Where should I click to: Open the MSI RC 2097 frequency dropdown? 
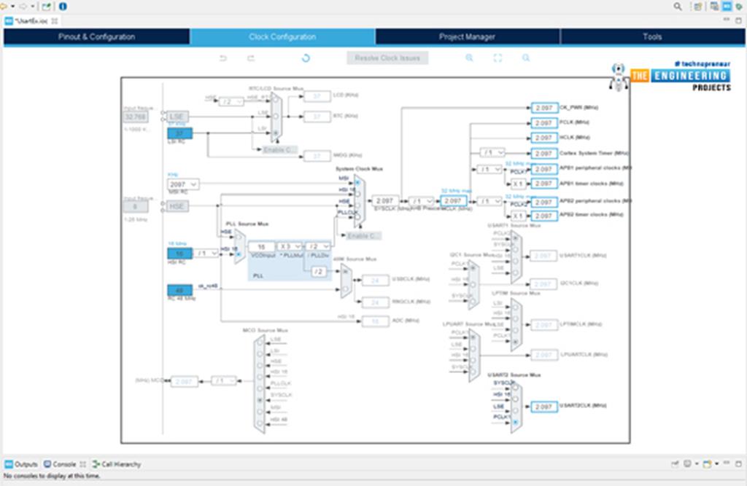[182, 185]
